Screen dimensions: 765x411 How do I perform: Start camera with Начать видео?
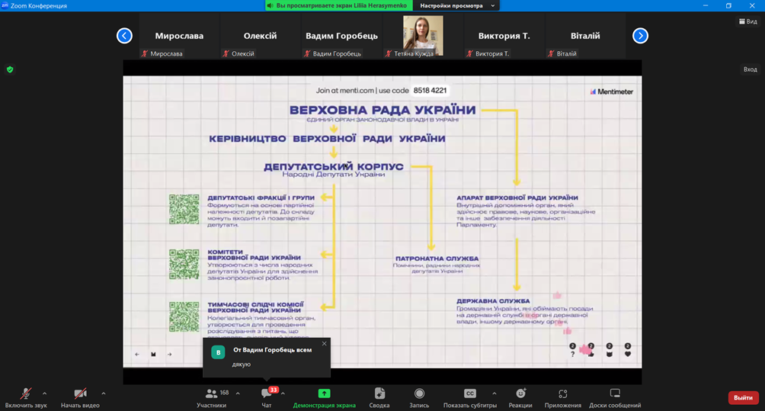[80, 396]
